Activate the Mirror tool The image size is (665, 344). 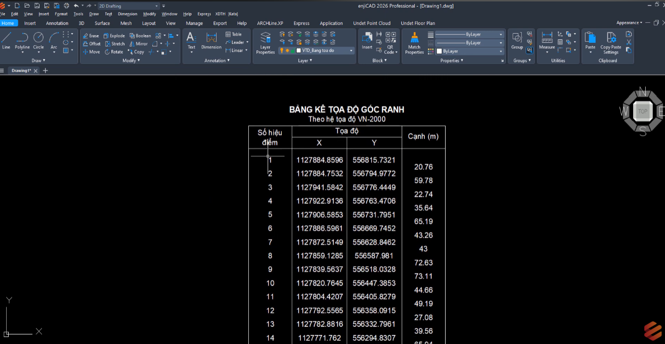point(138,44)
